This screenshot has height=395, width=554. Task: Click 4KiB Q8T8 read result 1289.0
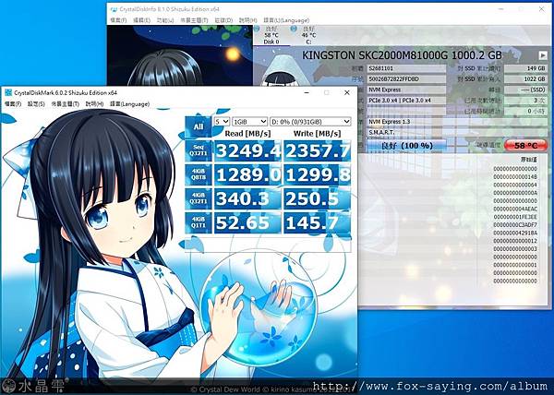[247, 174]
